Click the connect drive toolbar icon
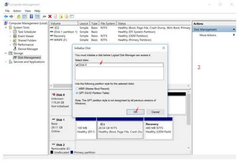 point(44,16)
